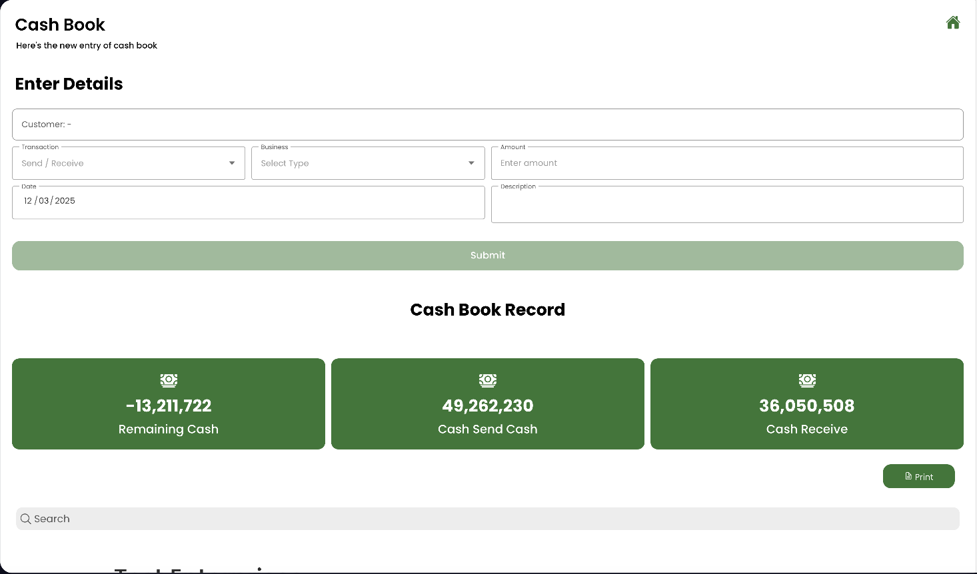Click the arrow icon on the Business selector

pos(471,162)
